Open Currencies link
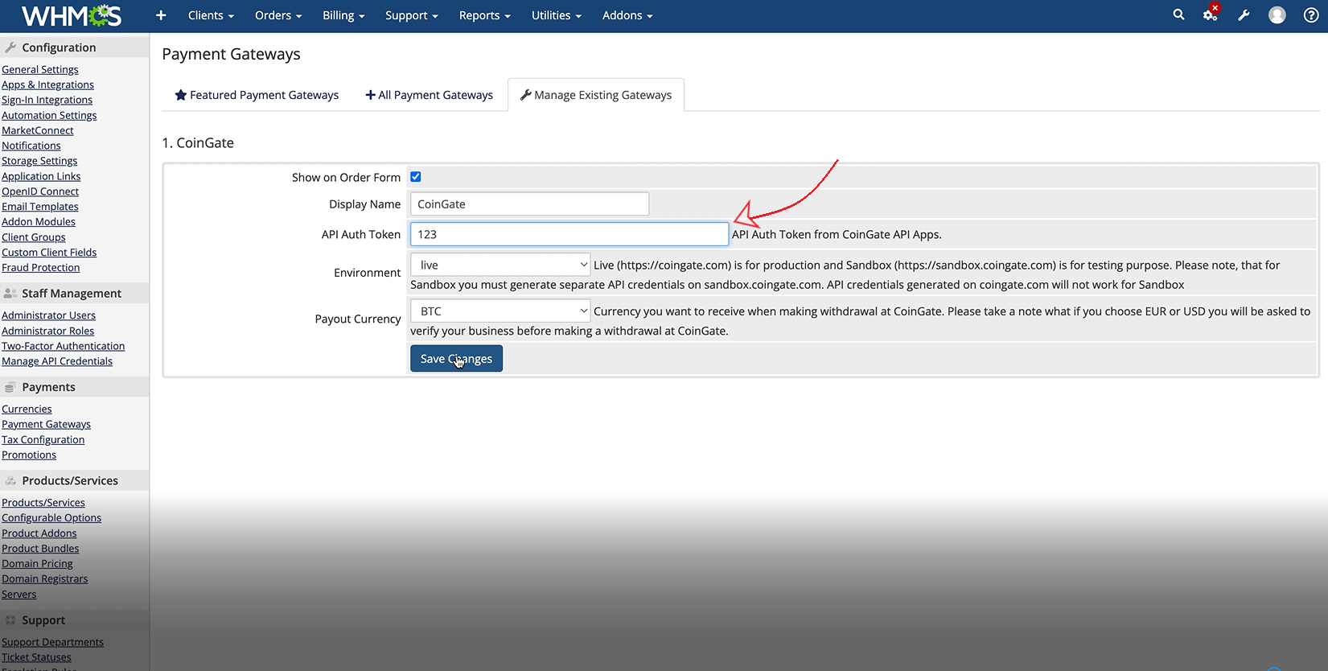 pyautogui.click(x=27, y=409)
